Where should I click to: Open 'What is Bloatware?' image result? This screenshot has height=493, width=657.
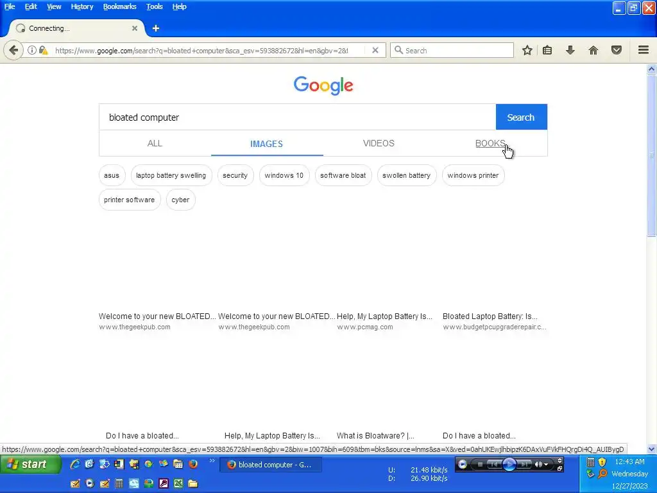click(375, 436)
